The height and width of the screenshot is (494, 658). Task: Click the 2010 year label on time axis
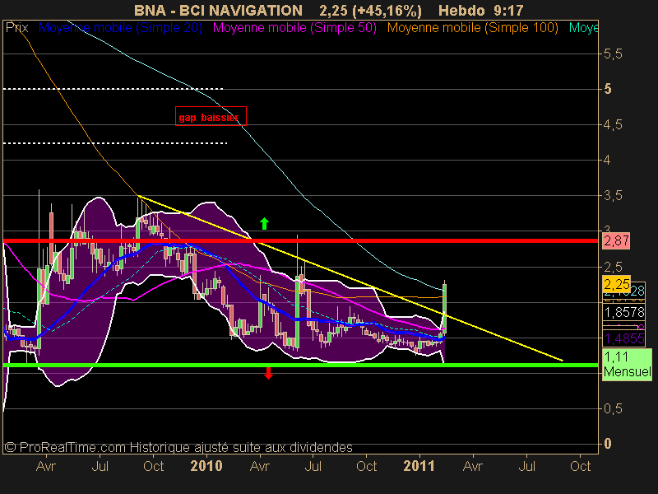pyautogui.click(x=206, y=466)
